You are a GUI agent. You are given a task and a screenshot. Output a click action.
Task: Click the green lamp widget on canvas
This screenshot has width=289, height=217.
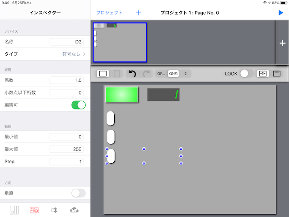(x=122, y=94)
